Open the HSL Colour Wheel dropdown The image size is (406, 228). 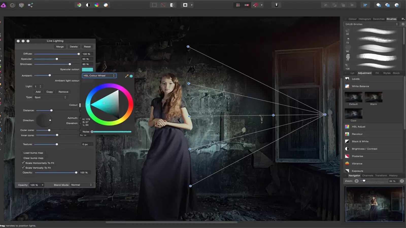pyautogui.click(x=99, y=75)
